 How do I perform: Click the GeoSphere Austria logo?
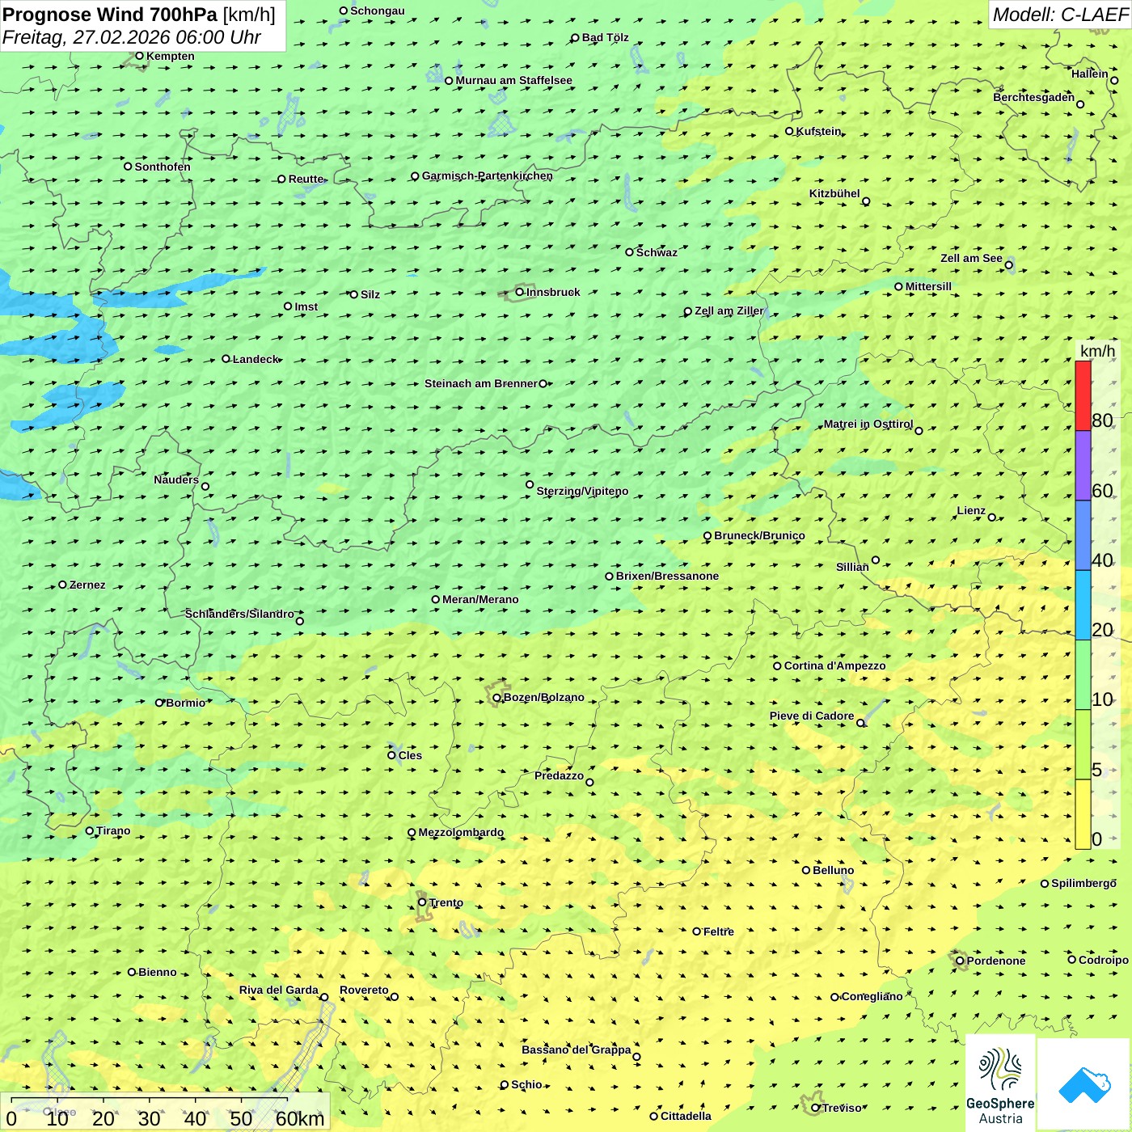coord(1000,1082)
